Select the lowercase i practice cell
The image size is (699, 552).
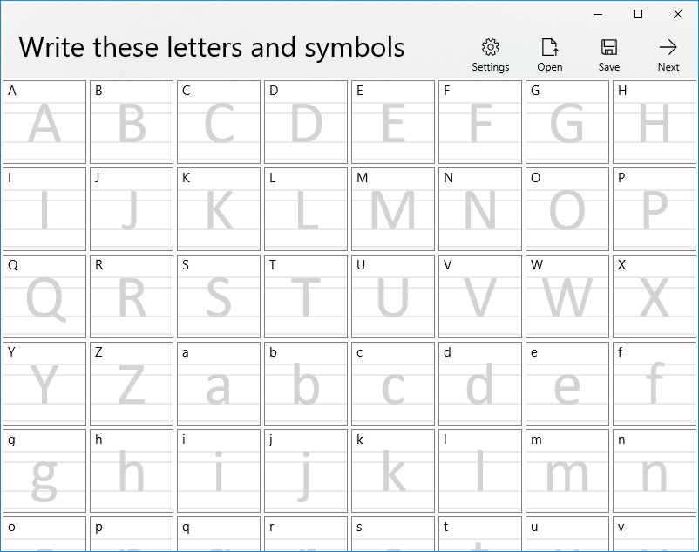click(x=219, y=471)
